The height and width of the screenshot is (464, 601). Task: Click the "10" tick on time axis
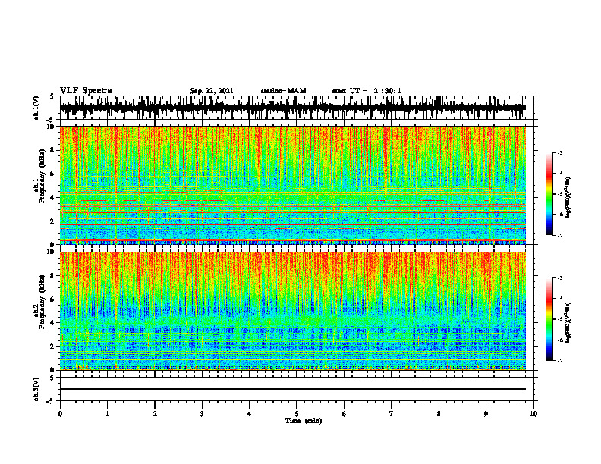coord(533,414)
